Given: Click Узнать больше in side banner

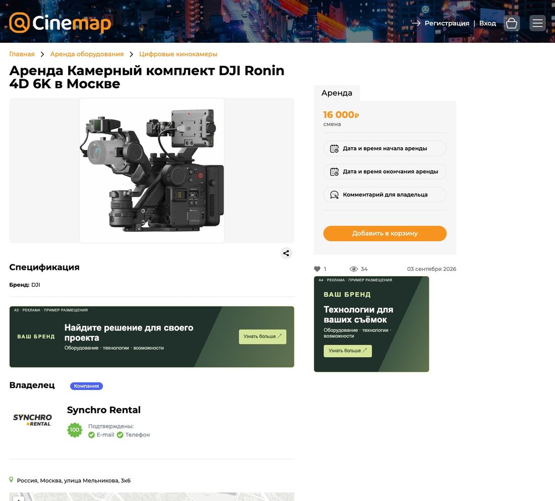Looking at the screenshot, I should 348,351.
